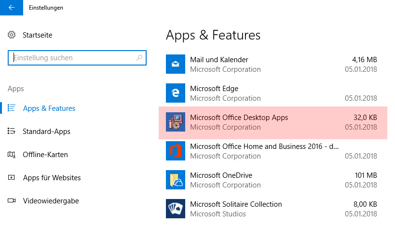Click the Einstellungen window title
The width and height of the screenshot is (395, 226).
[x=46, y=8]
